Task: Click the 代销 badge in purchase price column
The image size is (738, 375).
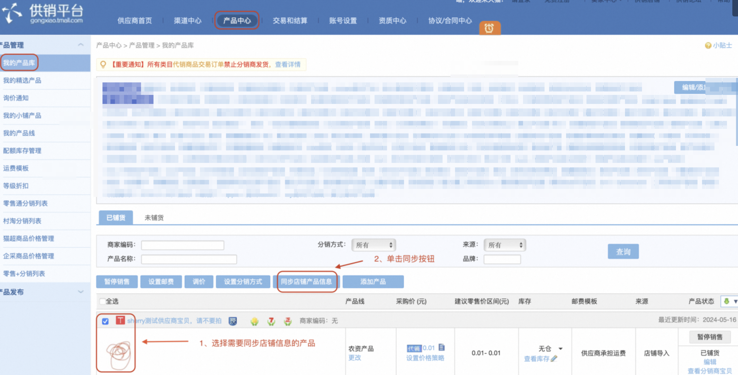Action: (x=414, y=348)
